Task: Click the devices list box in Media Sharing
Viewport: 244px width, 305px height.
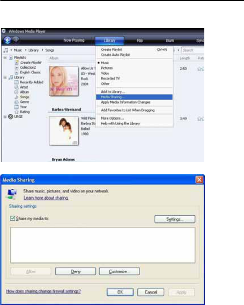Action: click(103, 245)
